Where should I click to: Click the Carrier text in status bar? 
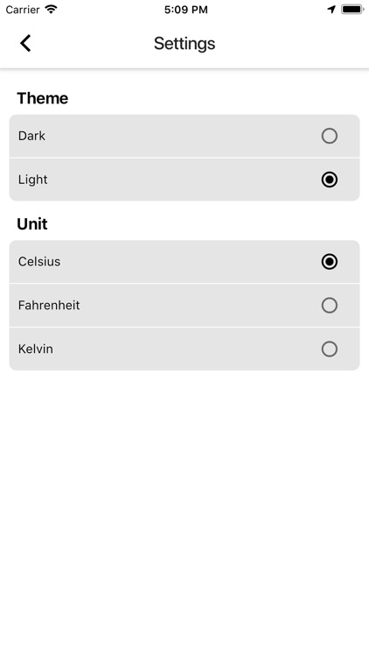23,10
